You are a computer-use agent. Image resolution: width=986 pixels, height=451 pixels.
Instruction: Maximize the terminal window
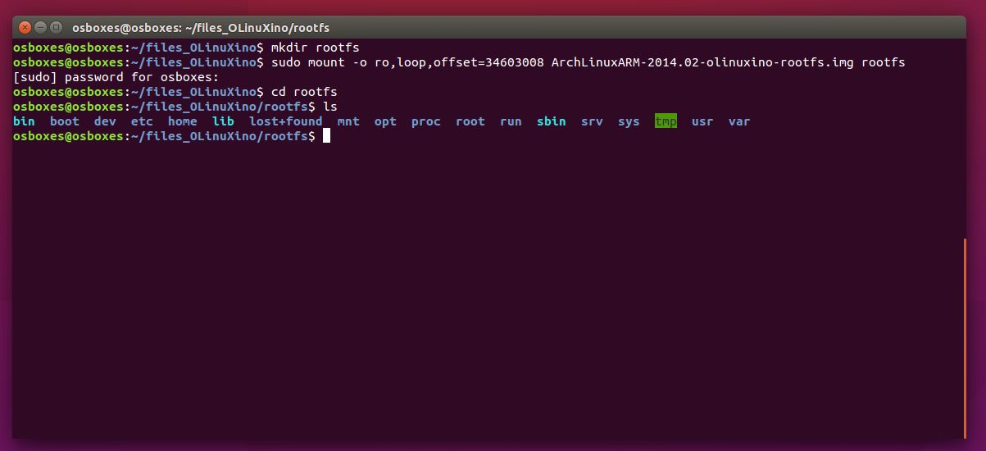click(57, 28)
